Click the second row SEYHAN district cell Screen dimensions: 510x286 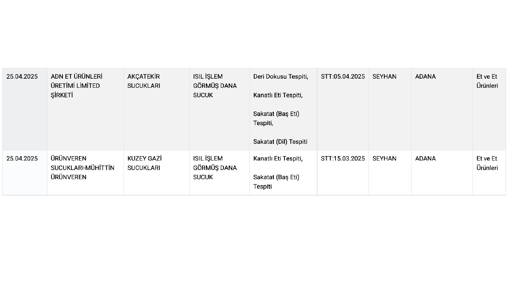[x=390, y=173]
